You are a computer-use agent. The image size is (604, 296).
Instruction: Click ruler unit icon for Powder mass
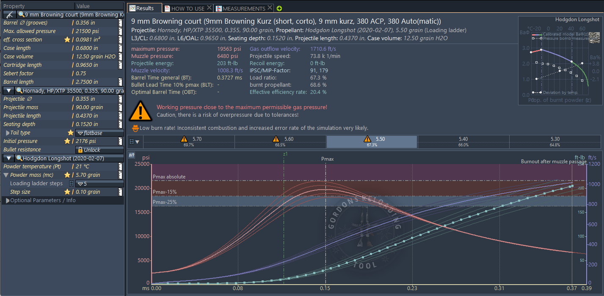[120, 175]
